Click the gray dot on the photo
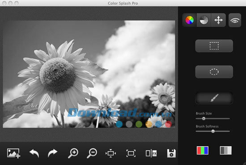246x165 pixels. [x=129, y=124]
